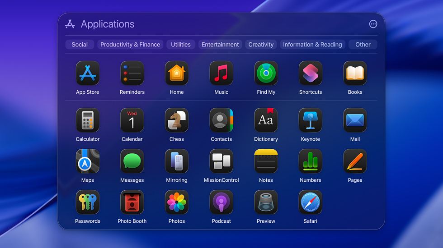Launch the Messages app
The image size is (443, 248).
(132, 161)
